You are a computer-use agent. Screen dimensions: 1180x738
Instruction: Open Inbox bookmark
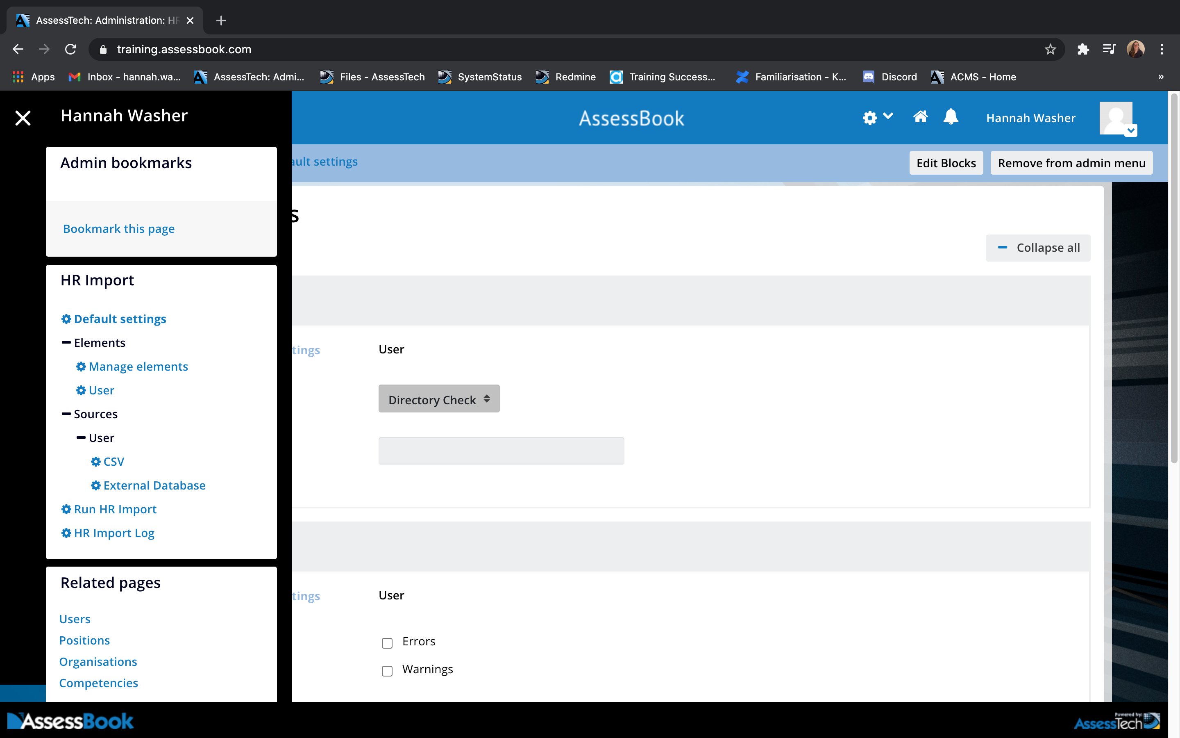coord(125,77)
